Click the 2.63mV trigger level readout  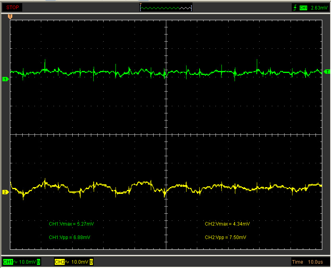319,8
